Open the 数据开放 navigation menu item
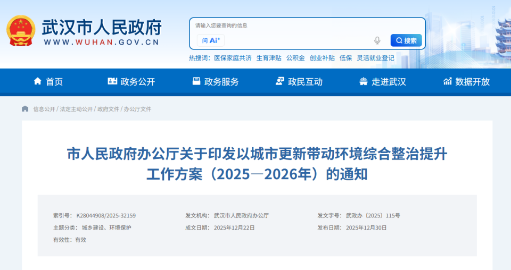The width and height of the screenshot is (511, 270). [x=473, y=82]
